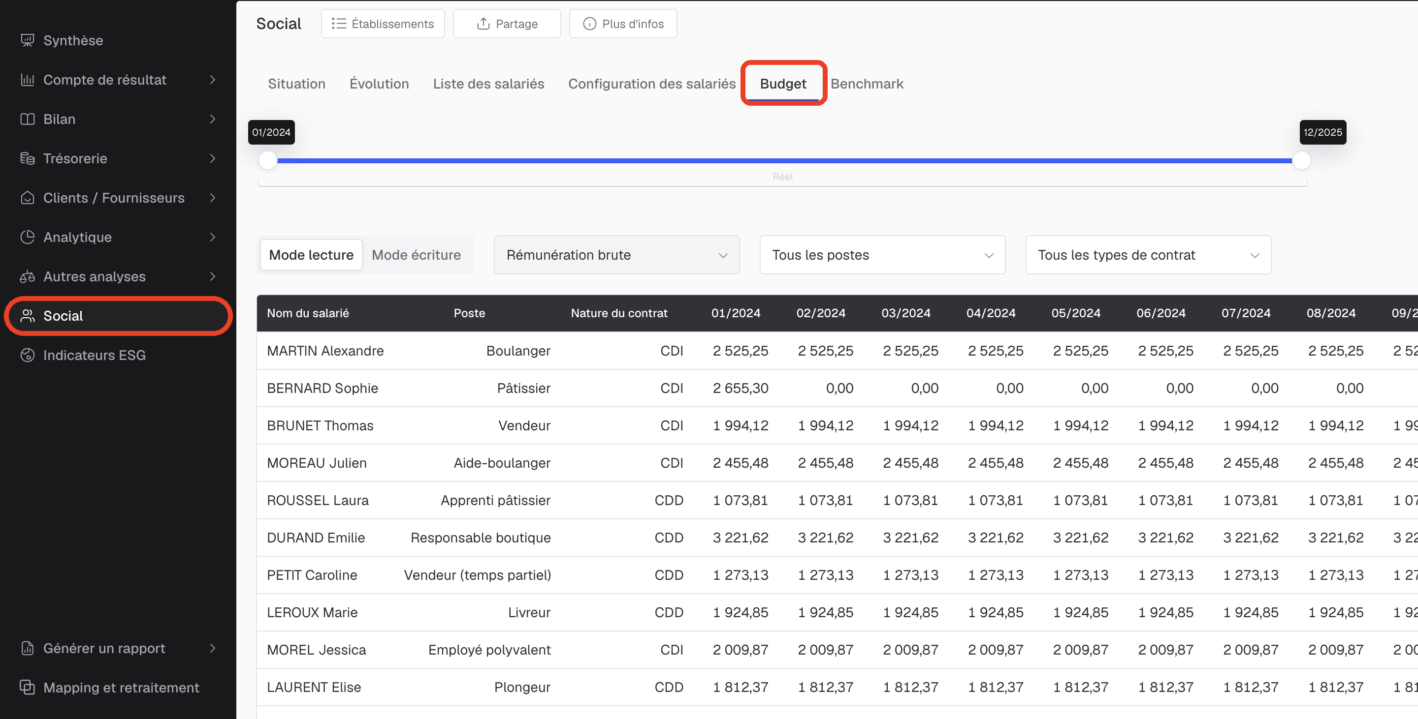Expand the Bilan submenu chevron

pyautogui.click(x=213, y=120)
